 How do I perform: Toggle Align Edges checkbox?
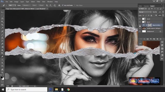(75, 5)
